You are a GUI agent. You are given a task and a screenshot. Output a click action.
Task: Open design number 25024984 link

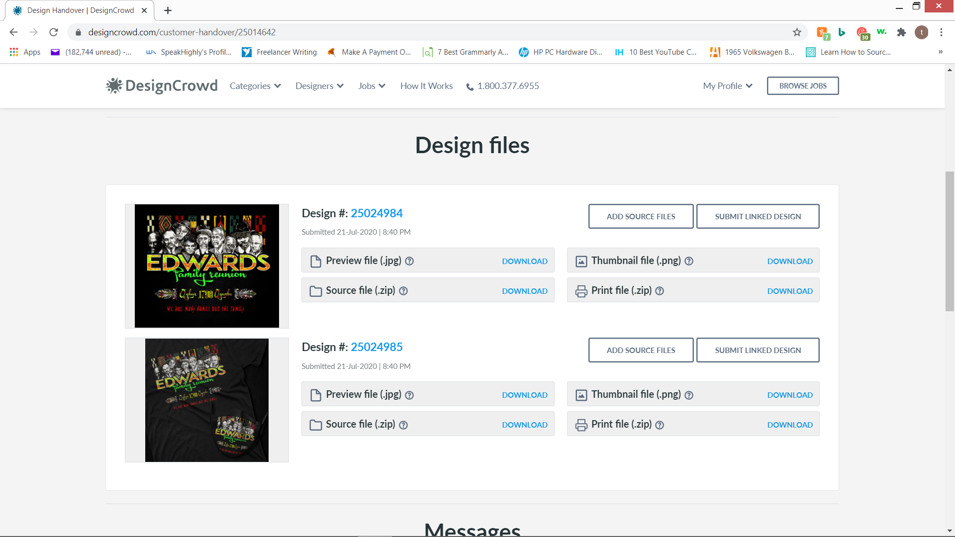pos(377,213)
